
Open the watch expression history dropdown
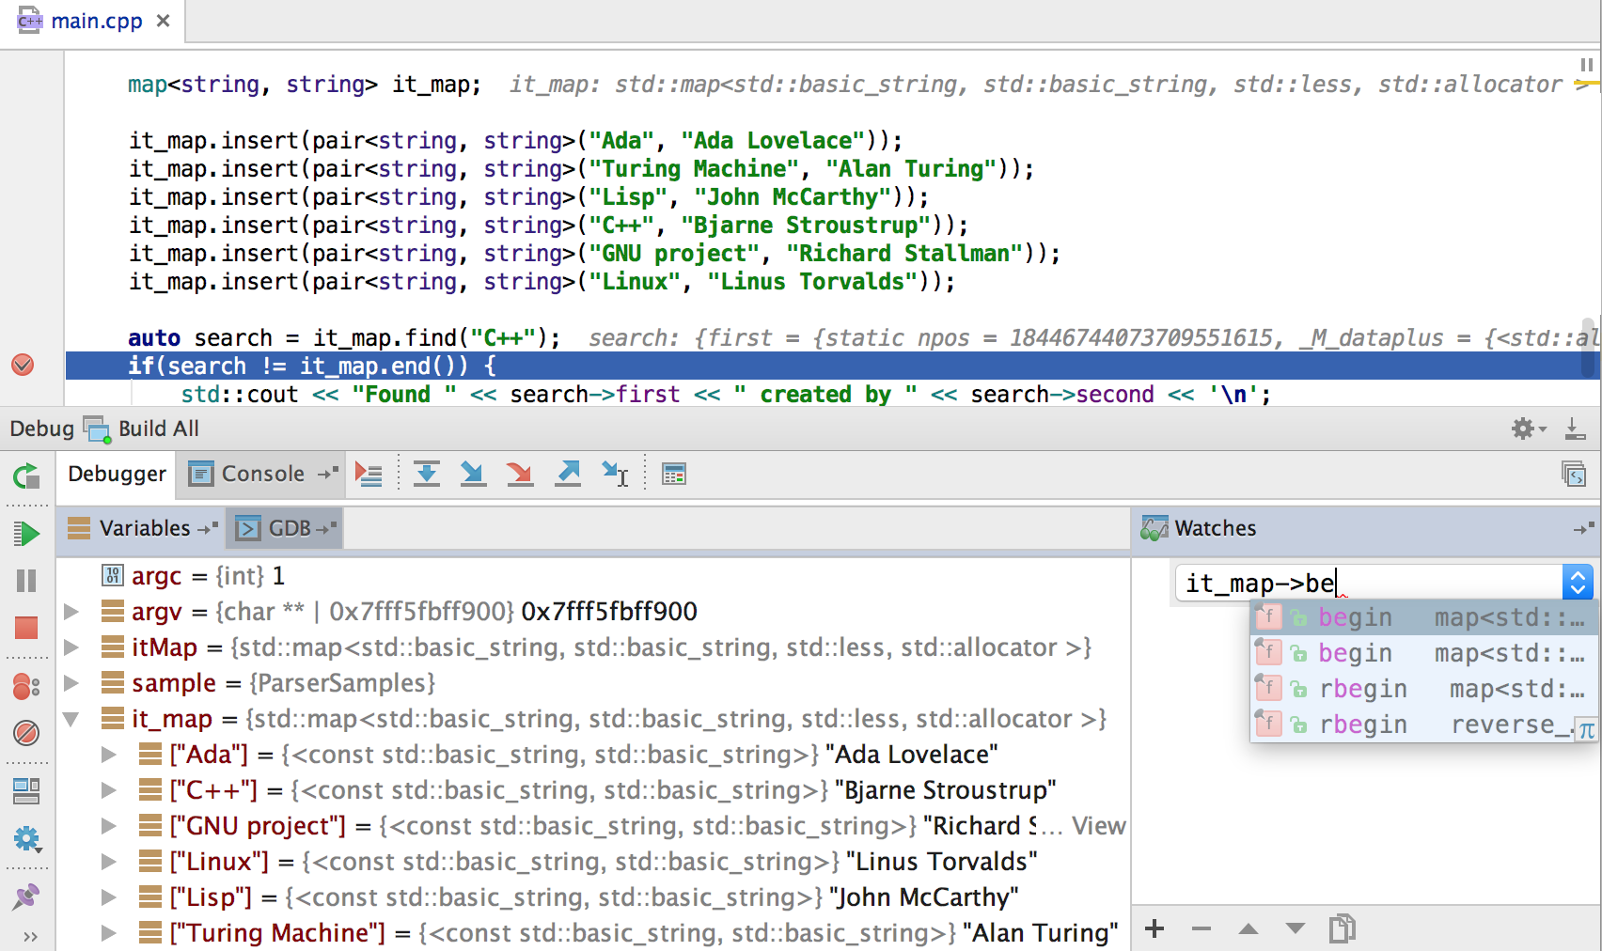pyautogui.click(x=1577, y=583)
